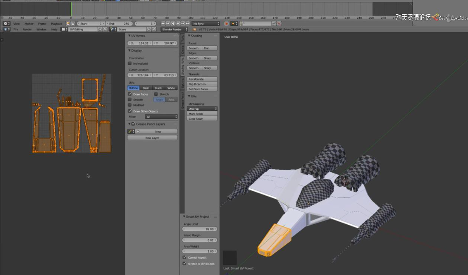This screenshot has width=468, height=275.
Task: Click the Mark Seam button
Action: (202, 114)
